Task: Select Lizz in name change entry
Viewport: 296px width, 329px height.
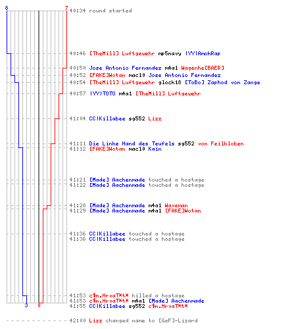Action: point(95,320)
